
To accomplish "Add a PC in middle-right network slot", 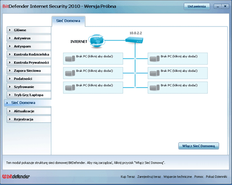I will 178,73.
